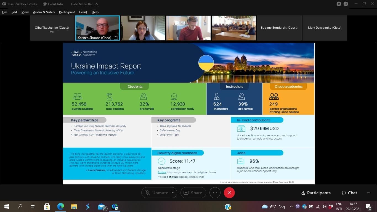Open the connection statistics bars icon
The height and width of the screenshot is (212, 377).
pos(346,4)
